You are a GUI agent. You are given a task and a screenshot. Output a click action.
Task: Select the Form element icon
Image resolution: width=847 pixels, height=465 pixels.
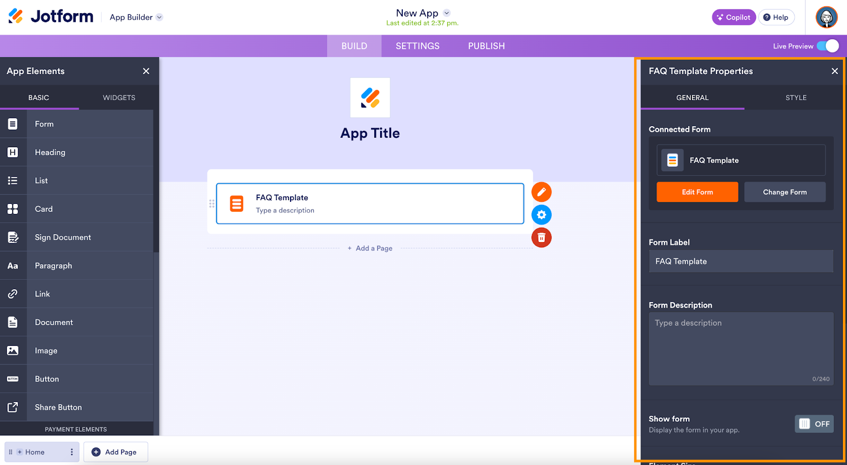click(x=13, y=124)
